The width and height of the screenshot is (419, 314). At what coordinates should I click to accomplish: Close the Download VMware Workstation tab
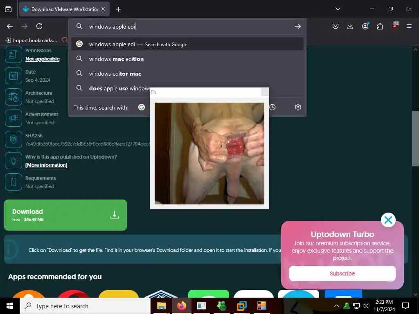[103, 9]
